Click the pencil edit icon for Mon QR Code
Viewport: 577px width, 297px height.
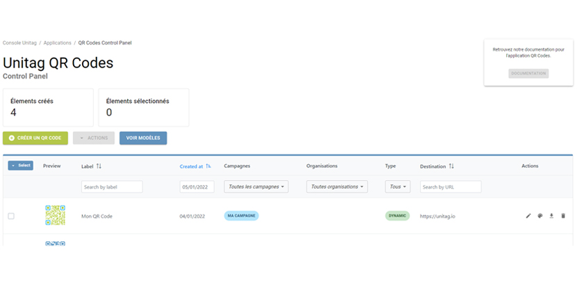(528, 216)
